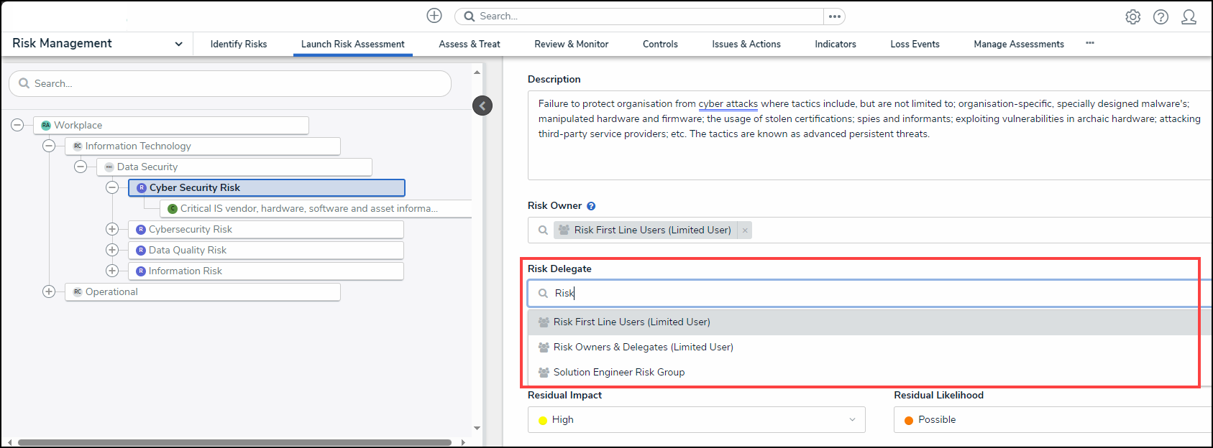Viewport: 1213px width, 448px height.
Task: Expand the Cybersecurity Risk node
Action: point(112,229)
